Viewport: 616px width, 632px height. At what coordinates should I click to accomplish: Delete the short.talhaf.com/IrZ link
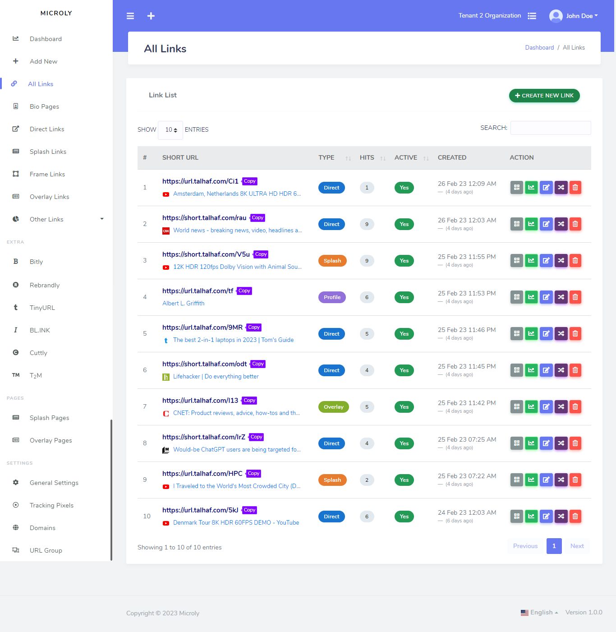tap(575, 443)
